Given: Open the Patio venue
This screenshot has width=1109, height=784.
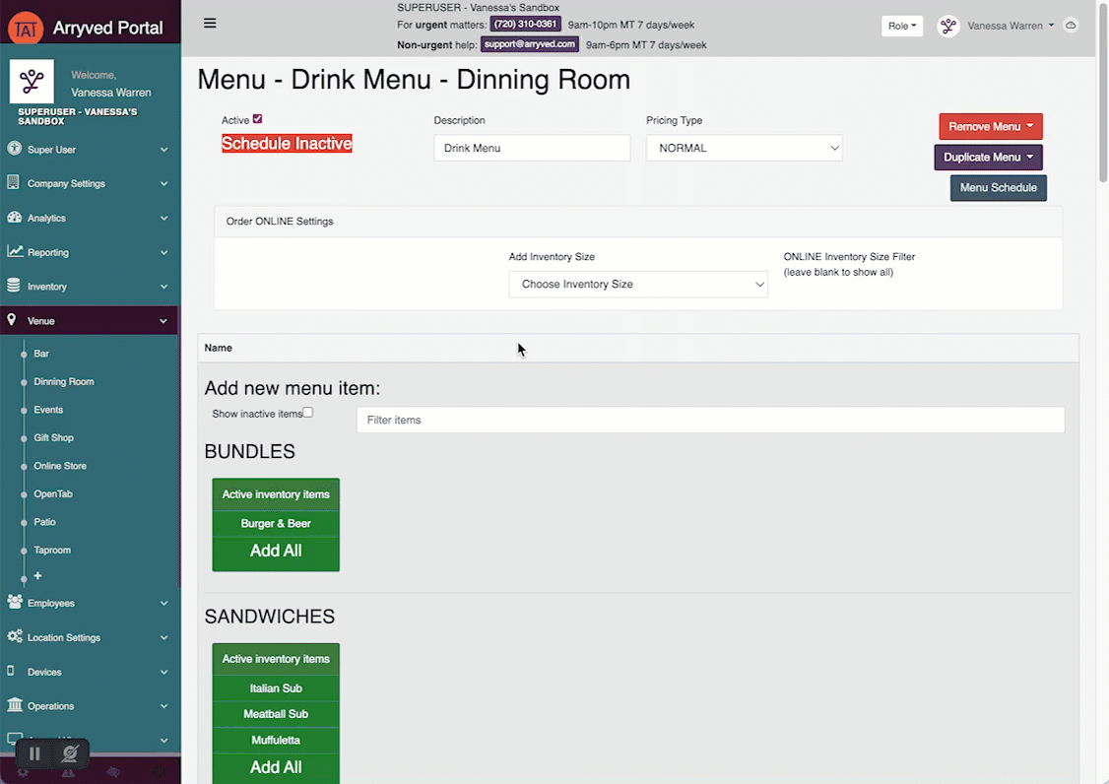Looking at the screenshot, I should pyautogui.click(x=44, y=521).
